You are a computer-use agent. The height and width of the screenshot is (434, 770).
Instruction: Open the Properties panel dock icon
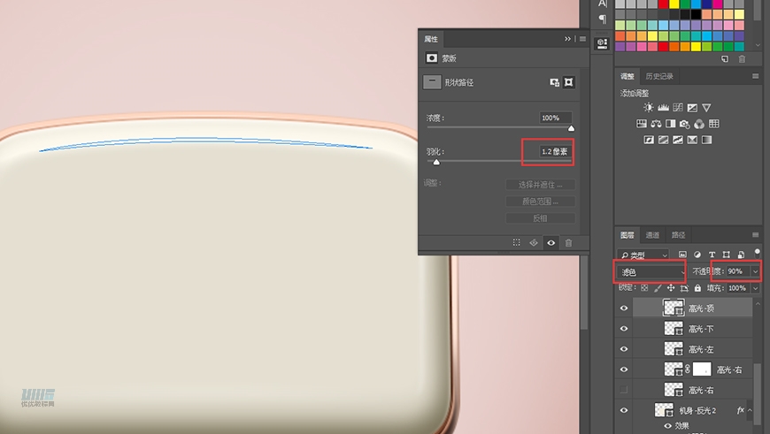tap(602, 43)
